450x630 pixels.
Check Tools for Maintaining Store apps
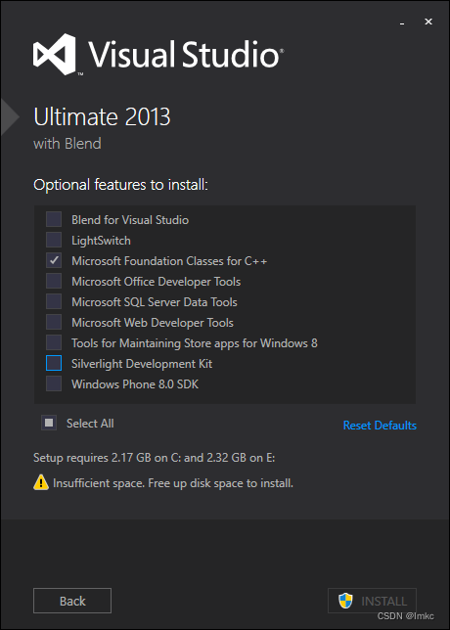pyautogui.click(x=54, y=342)
